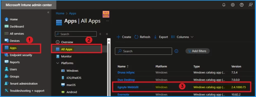Screen dimensions: 256x97
Task: Click the apps list Search box
Action: pyautogui.click(x=143, y=51)
